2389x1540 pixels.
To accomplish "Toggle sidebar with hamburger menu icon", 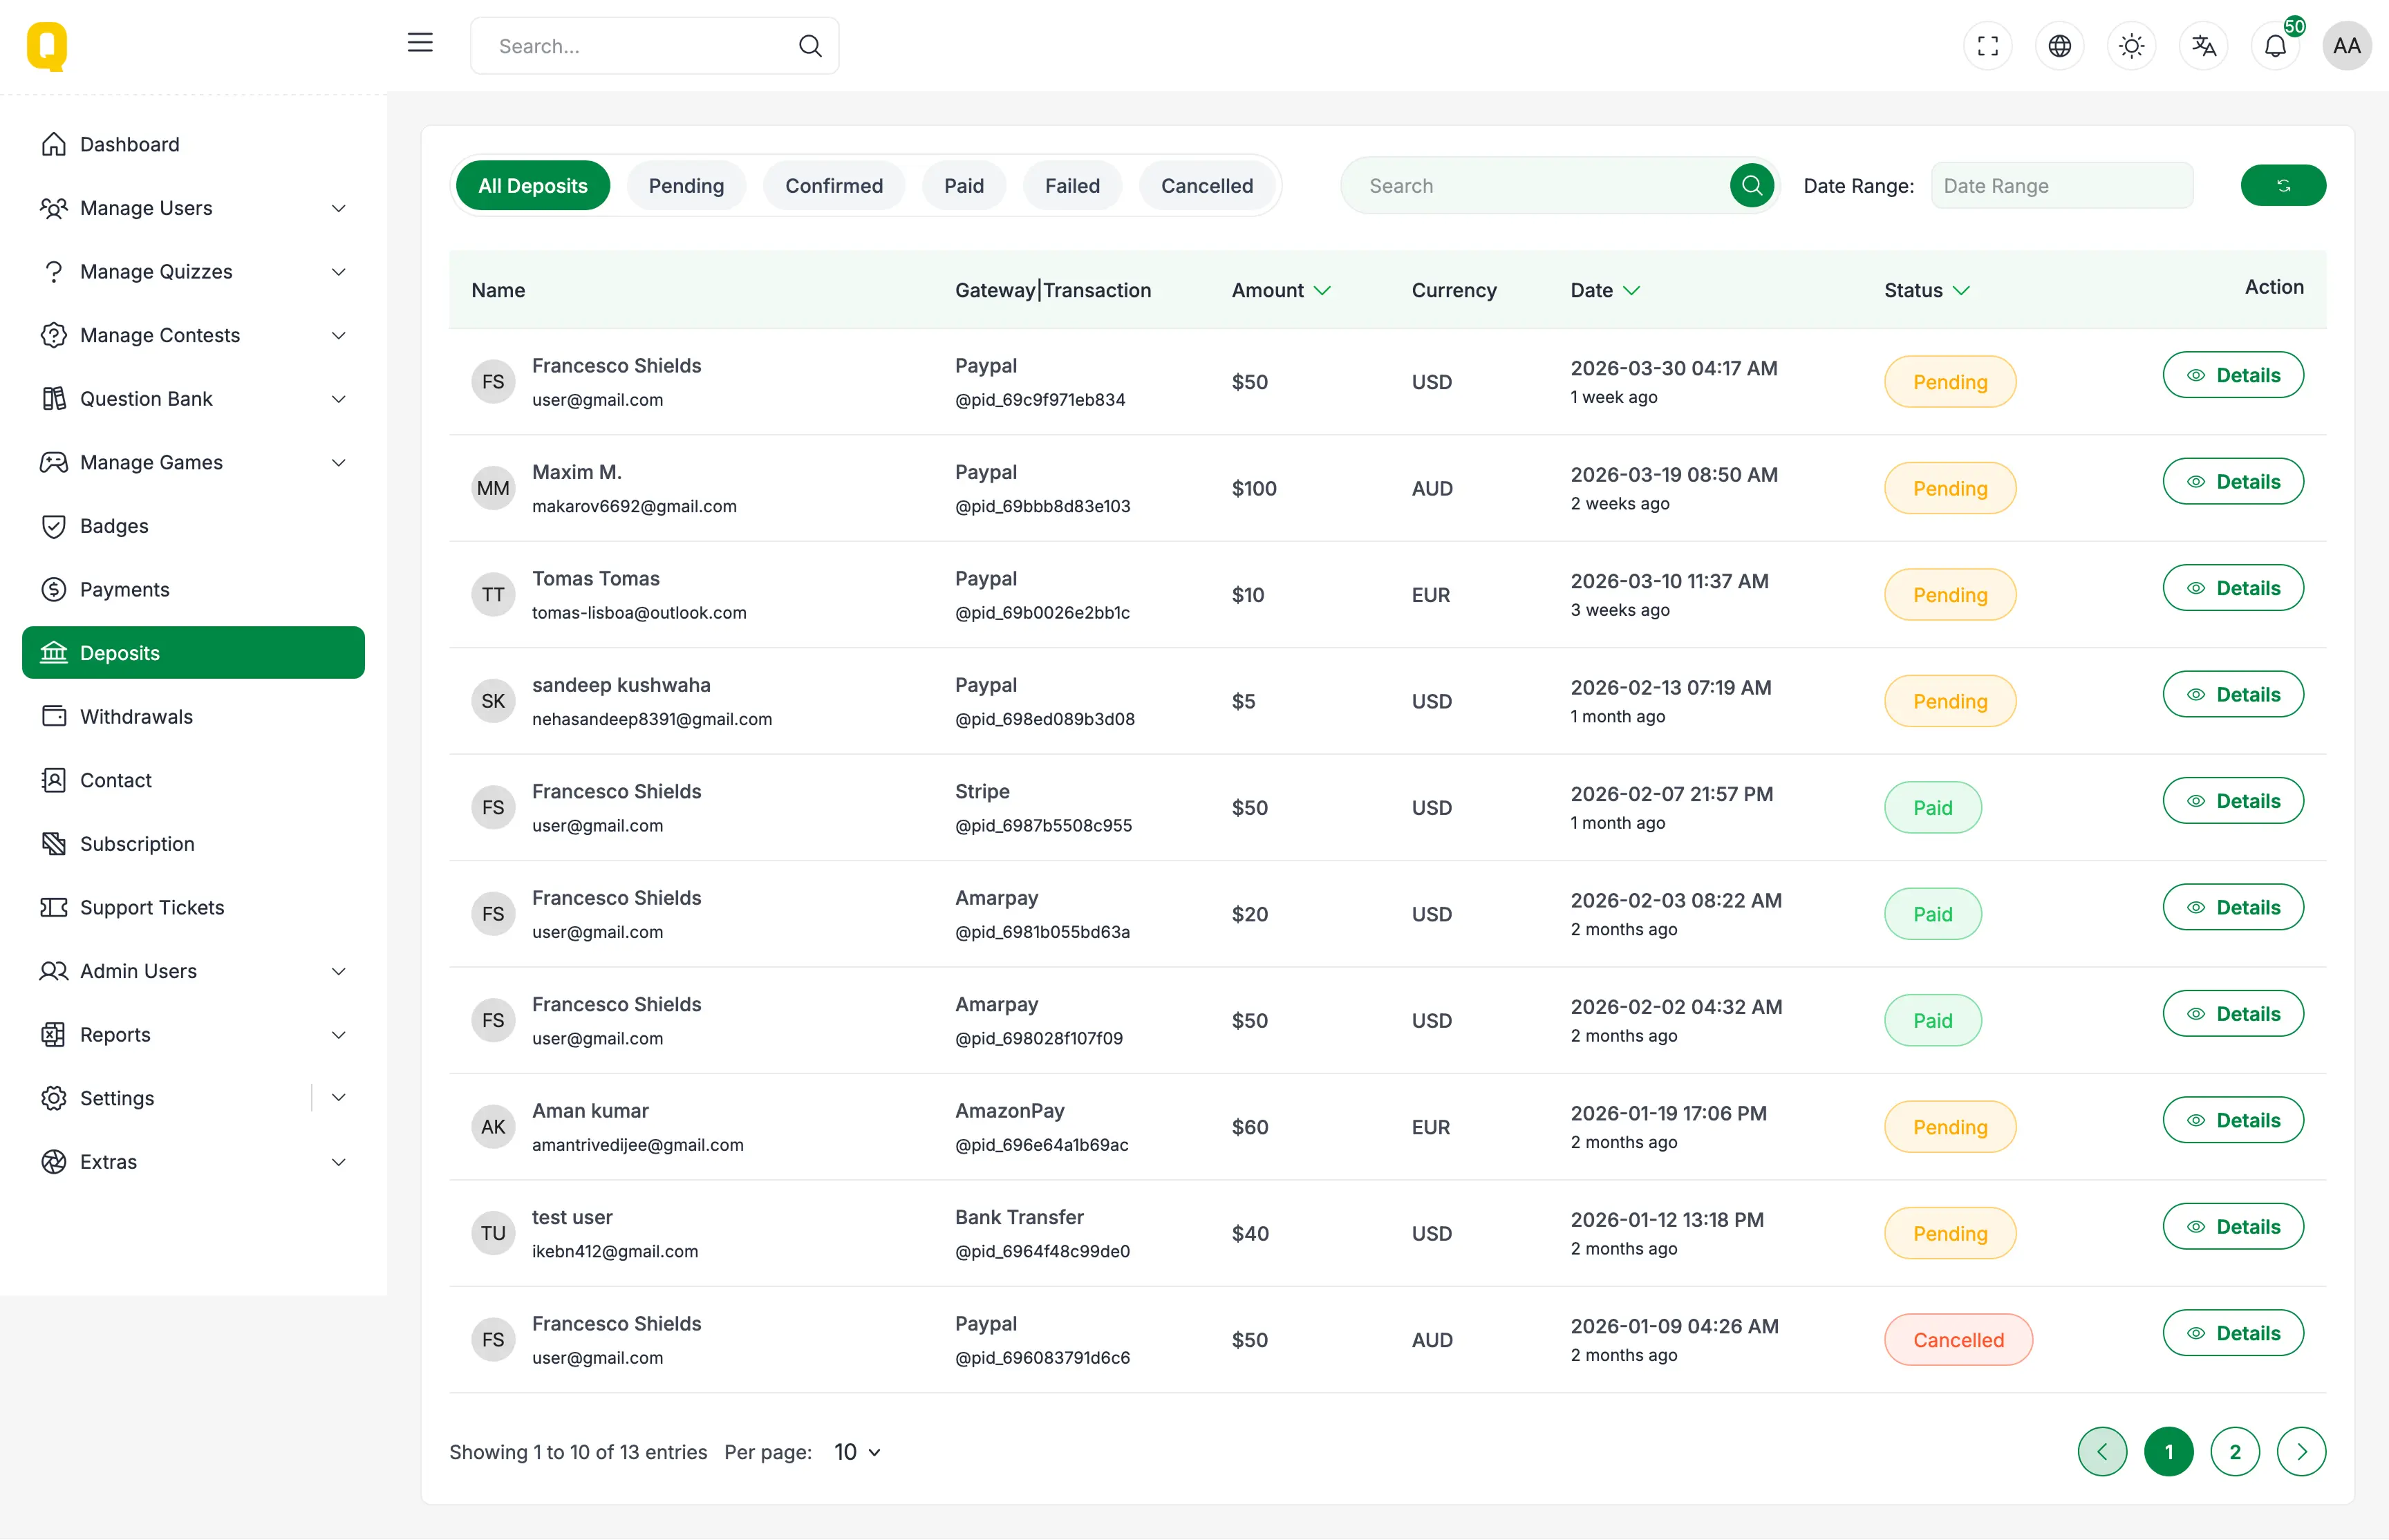I will tap(420, 43).
